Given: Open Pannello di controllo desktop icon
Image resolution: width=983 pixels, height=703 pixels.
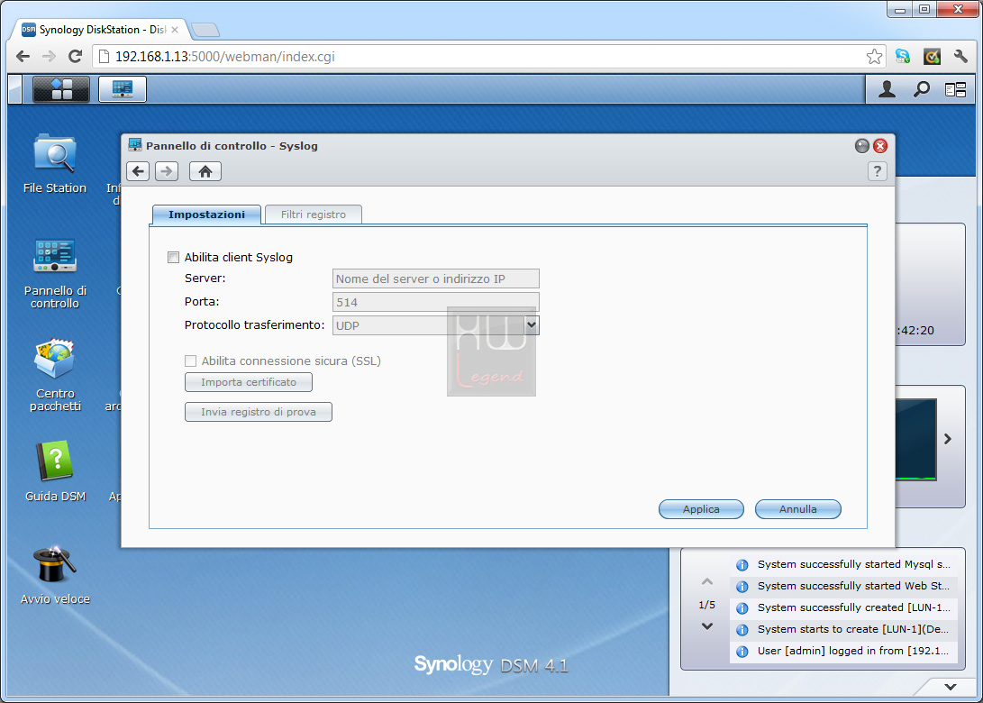Looking at the screenshot, I should pos(55,273).
